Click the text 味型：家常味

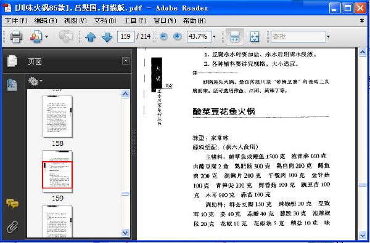211,138
